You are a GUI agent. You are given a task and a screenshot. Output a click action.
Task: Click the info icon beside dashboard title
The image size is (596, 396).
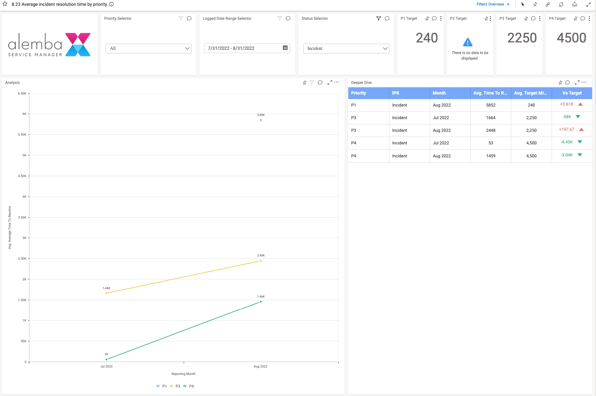point(111,4)
